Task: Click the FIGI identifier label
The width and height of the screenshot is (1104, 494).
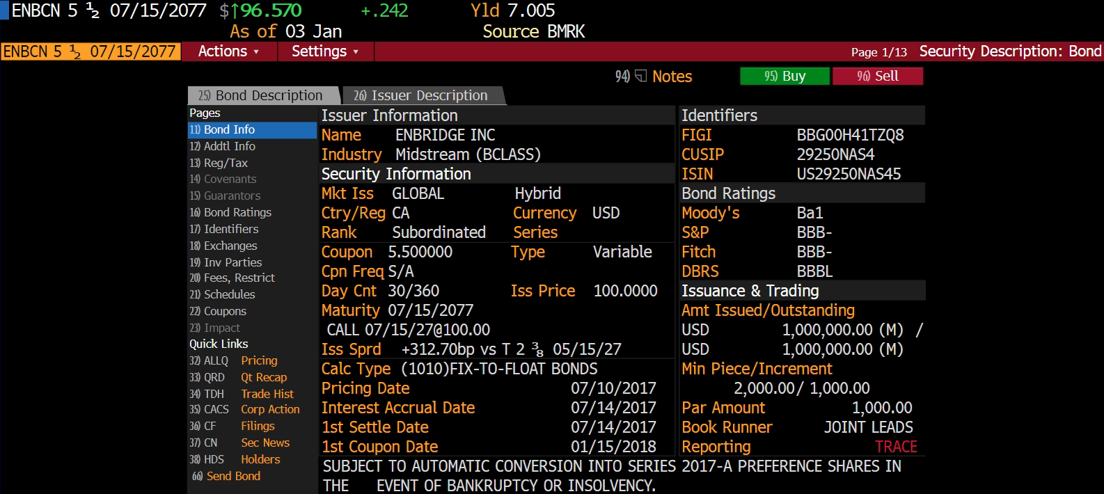Action: coord(697,135)
